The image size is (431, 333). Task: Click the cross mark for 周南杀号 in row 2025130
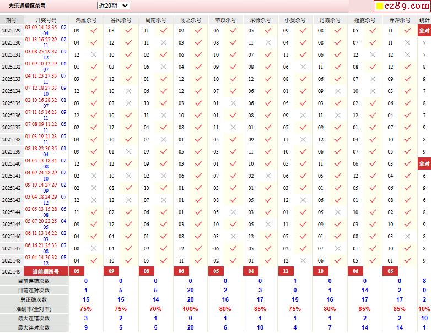(164, 43)
